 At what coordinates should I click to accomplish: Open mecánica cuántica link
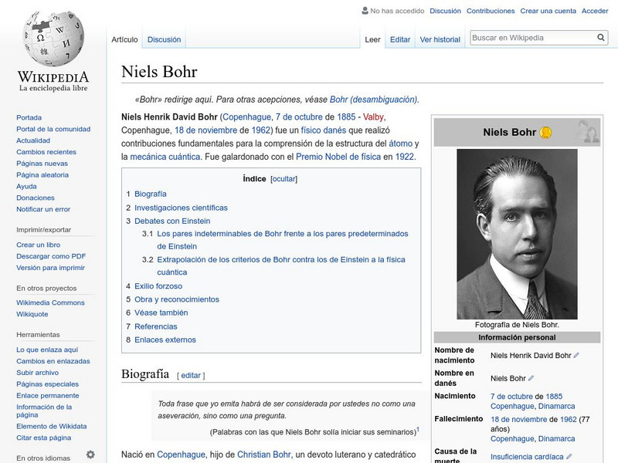(165, 157)
